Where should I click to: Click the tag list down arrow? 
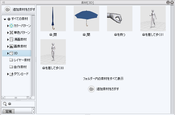[x=33, y=112]
